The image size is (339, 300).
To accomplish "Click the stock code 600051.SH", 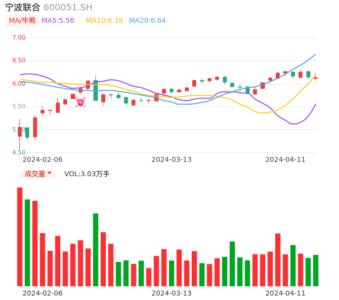I will [68, 7].
